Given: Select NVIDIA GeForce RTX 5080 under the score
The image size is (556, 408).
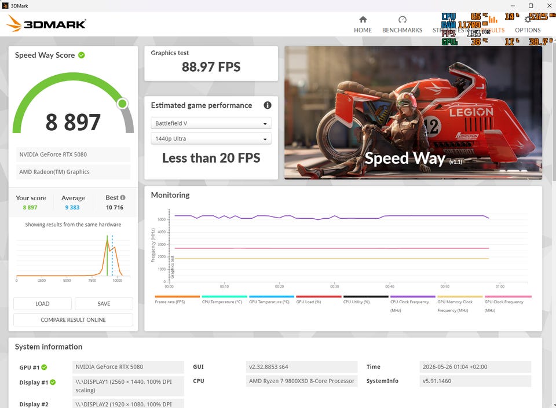Looking at the screenshot, I should pyautogui.click(x=73, y=155).
